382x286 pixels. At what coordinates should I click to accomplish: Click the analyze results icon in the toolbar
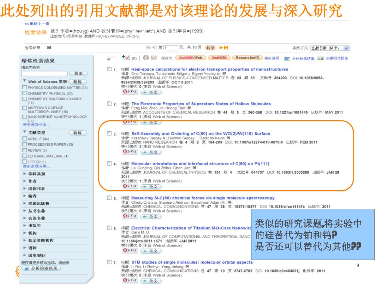(287, 58)
